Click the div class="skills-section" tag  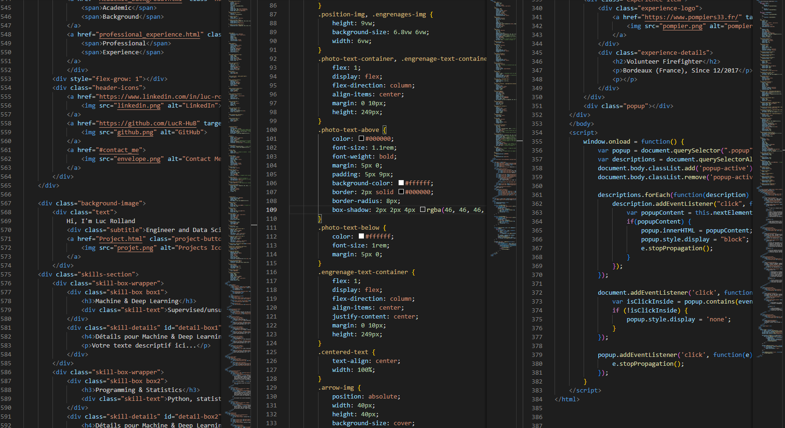coord(88,275)
